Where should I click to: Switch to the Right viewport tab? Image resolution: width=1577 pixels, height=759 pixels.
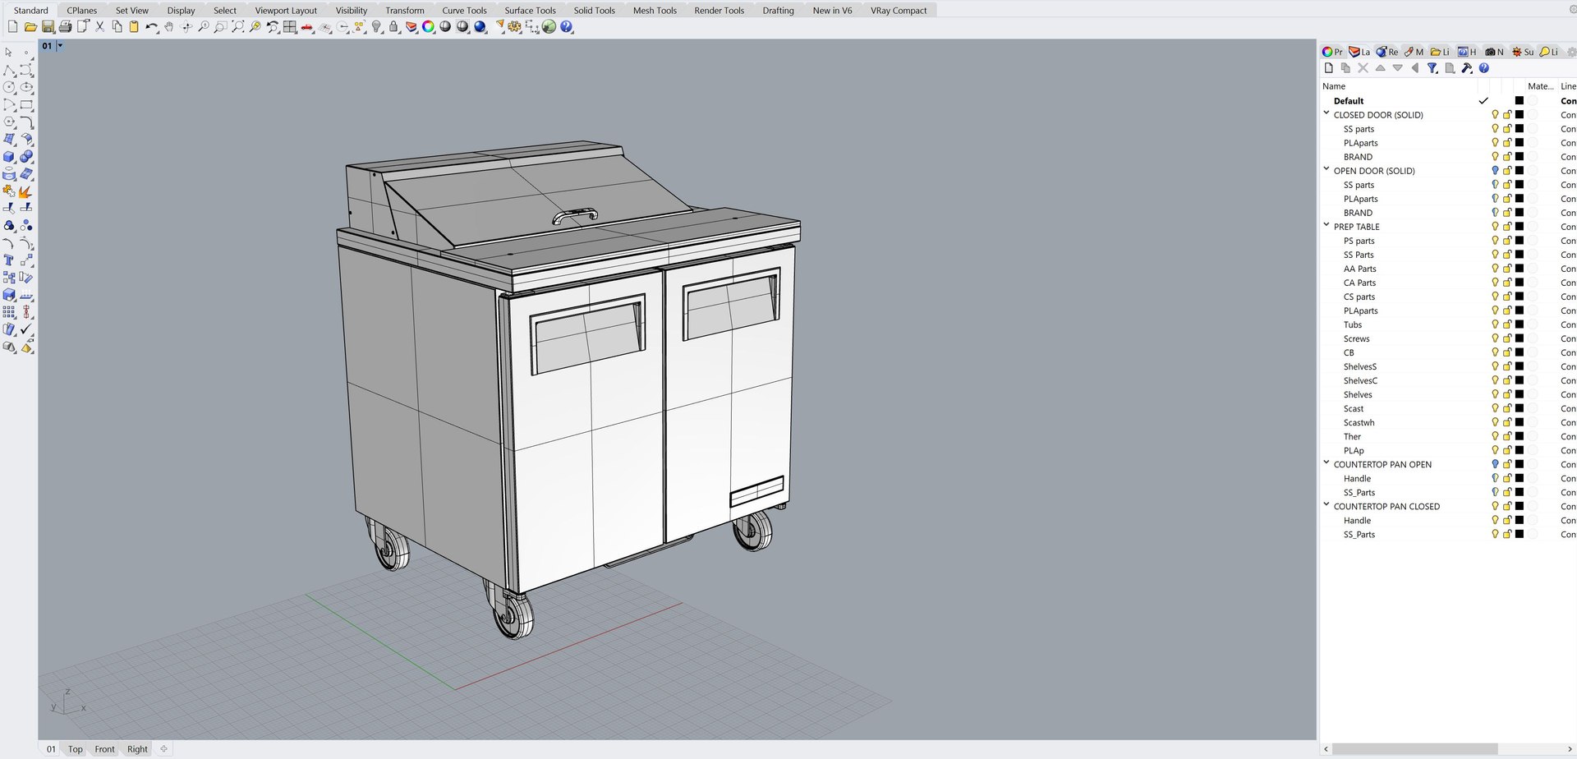[137, 749]
